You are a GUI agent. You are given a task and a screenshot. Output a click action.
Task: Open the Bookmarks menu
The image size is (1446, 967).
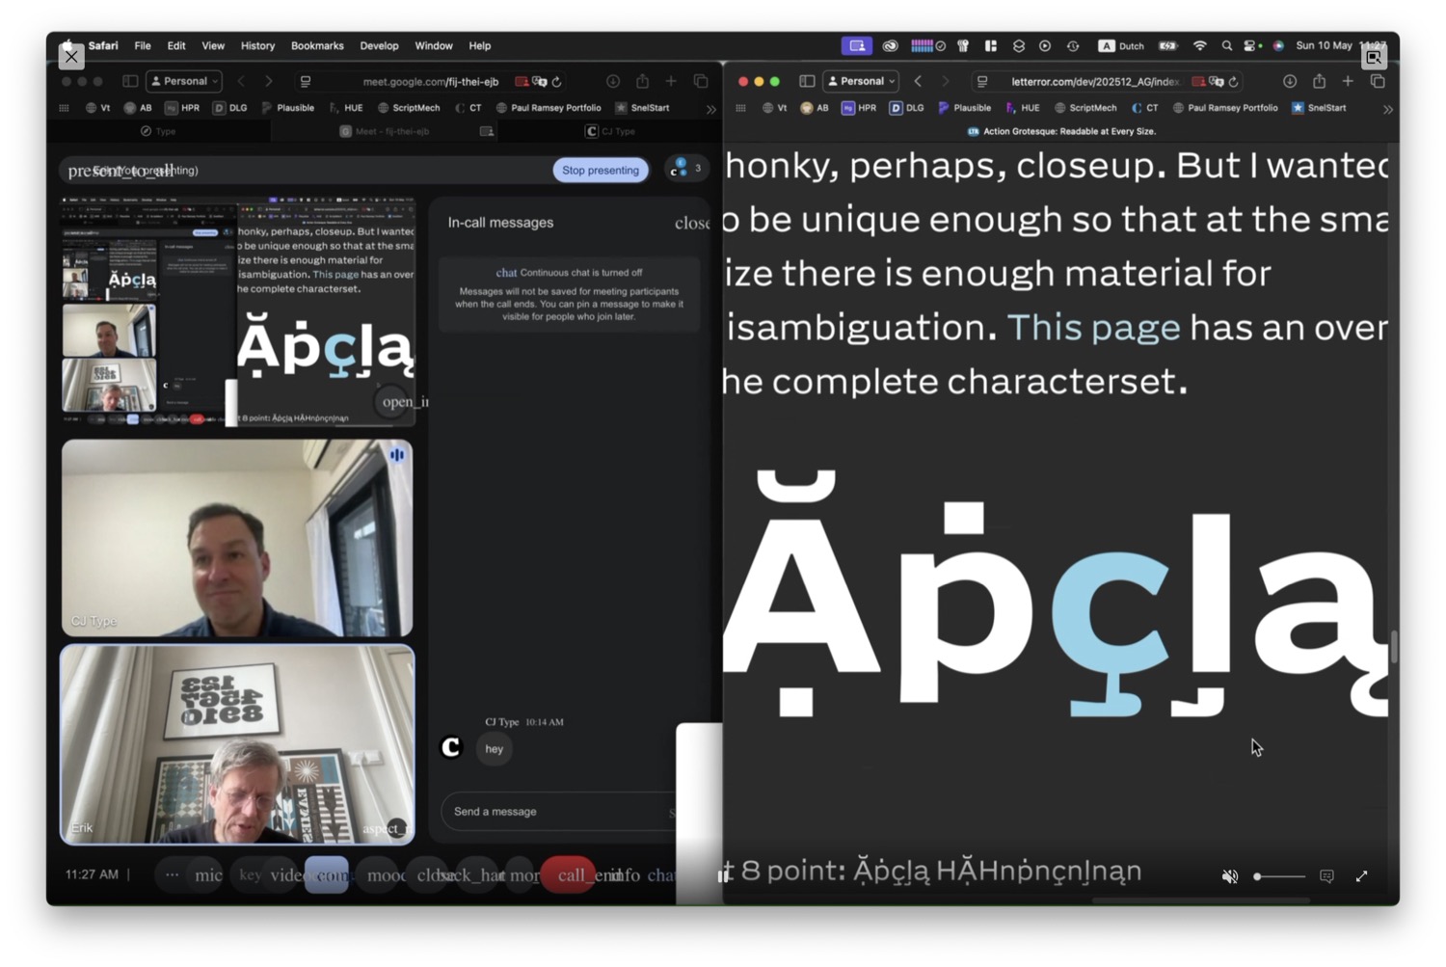tap(317, 45)
